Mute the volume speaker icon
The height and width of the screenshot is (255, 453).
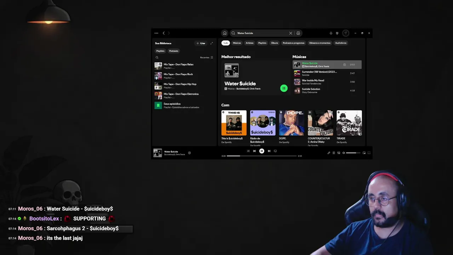click(344, 153)
